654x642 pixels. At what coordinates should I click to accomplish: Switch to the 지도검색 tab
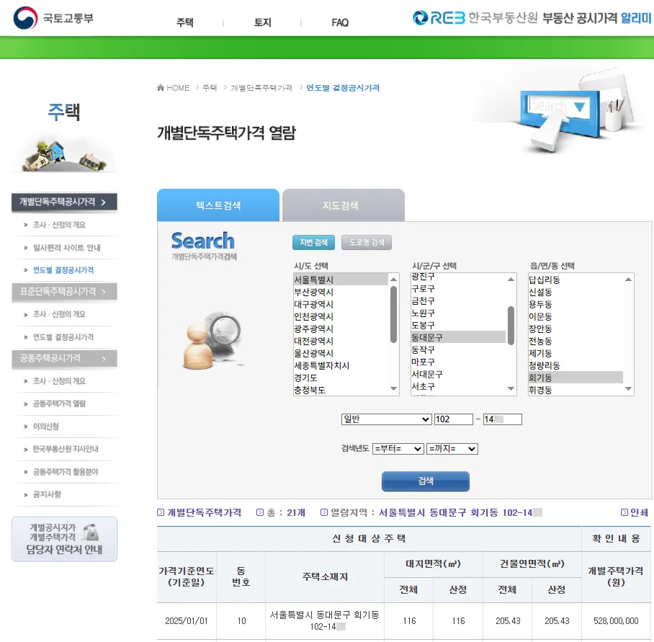(344, 205)
